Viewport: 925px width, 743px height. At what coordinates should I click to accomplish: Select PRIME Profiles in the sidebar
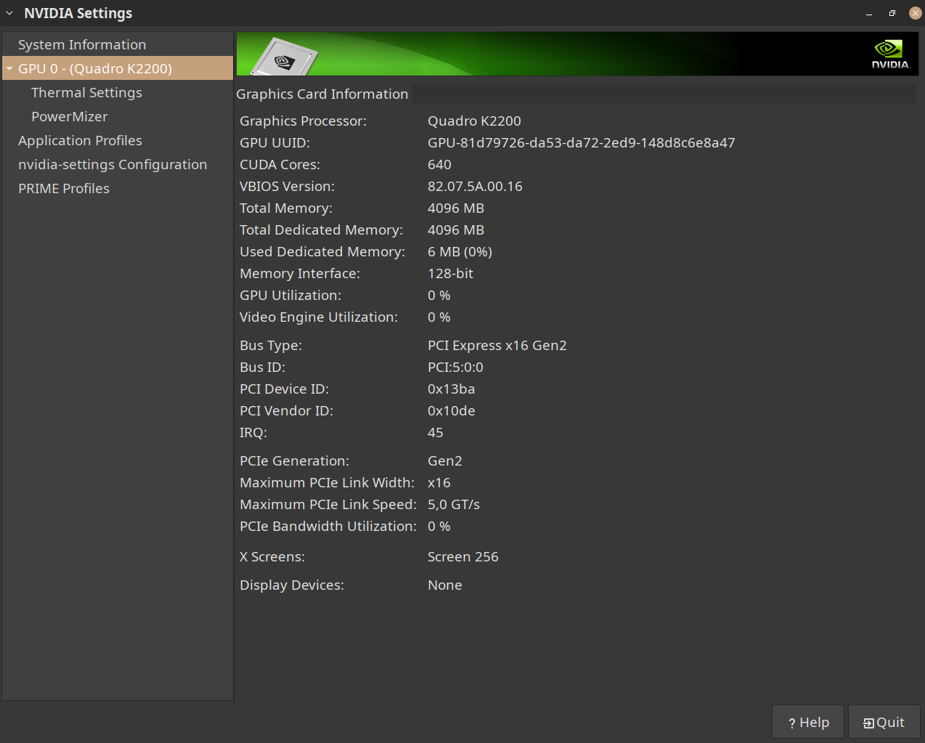64,188
